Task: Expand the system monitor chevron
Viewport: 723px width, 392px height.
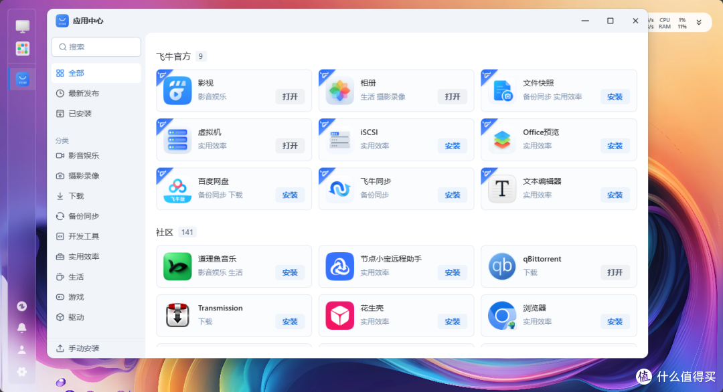Action: (x=699, y=23)
